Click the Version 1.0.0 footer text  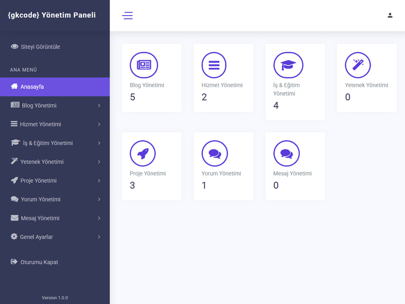pos(55,298)
